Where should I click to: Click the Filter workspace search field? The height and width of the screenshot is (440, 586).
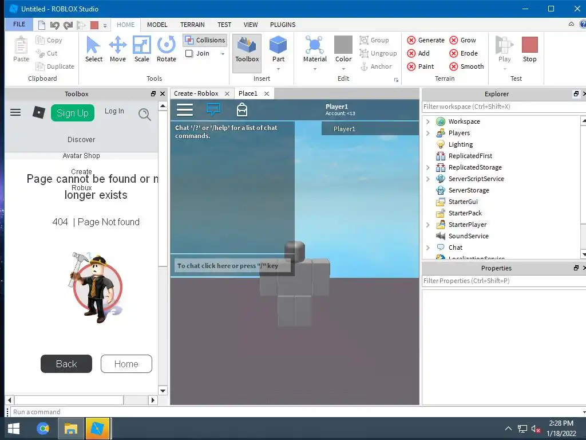click(x=504, y=107)
